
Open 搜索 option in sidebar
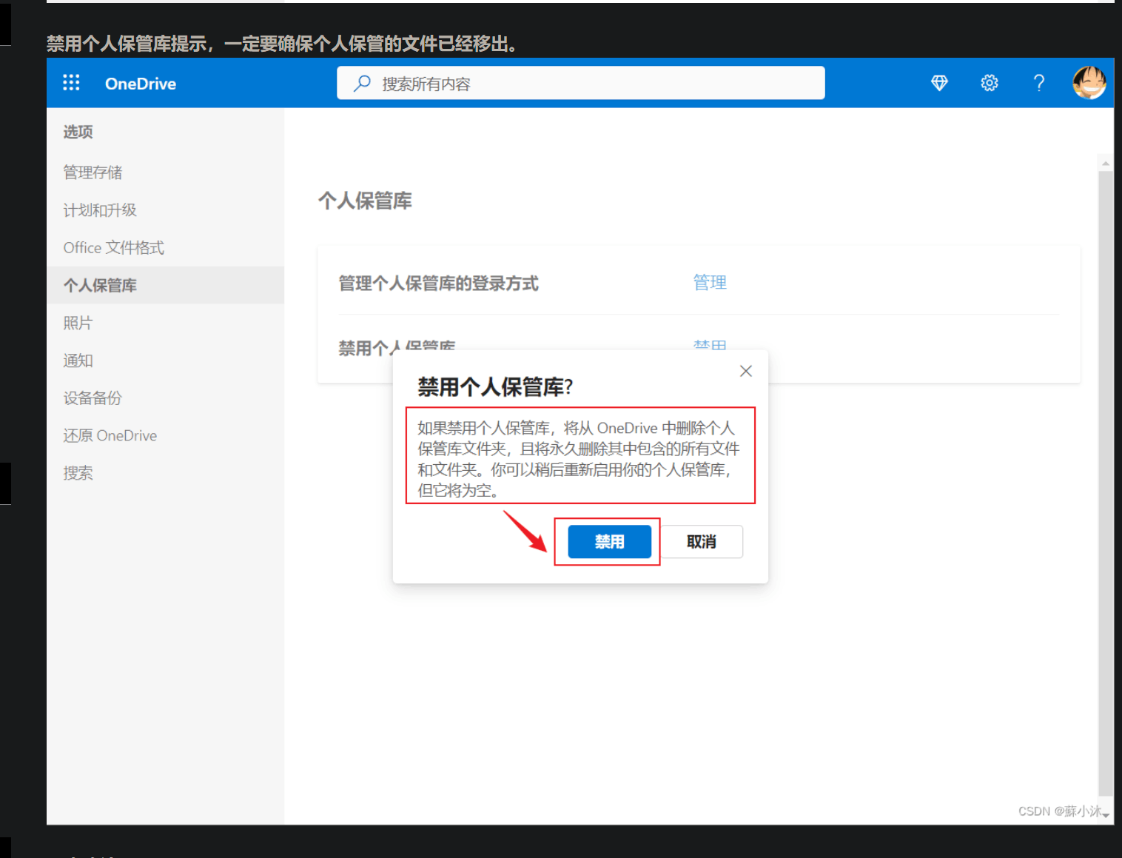78,473
